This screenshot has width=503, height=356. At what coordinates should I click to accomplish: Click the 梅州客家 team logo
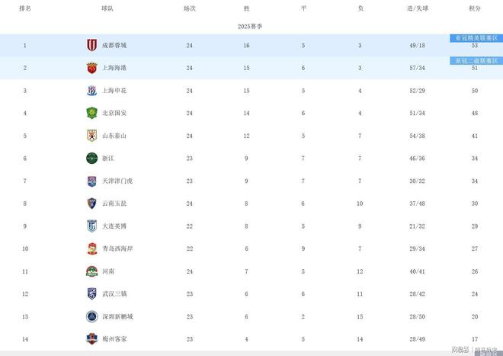(91, 339)
